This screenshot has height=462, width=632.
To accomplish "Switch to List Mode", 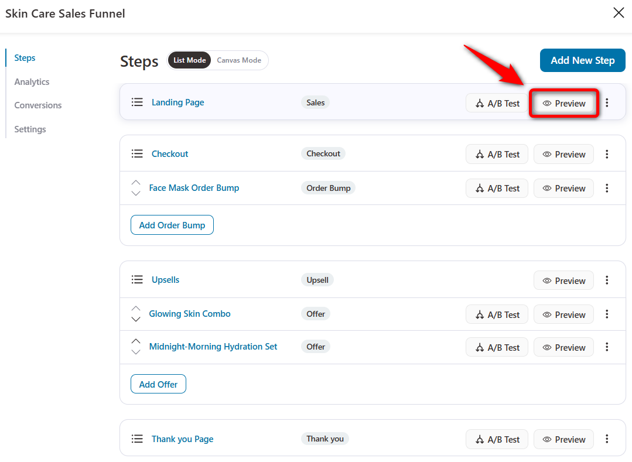I will 189,60.
